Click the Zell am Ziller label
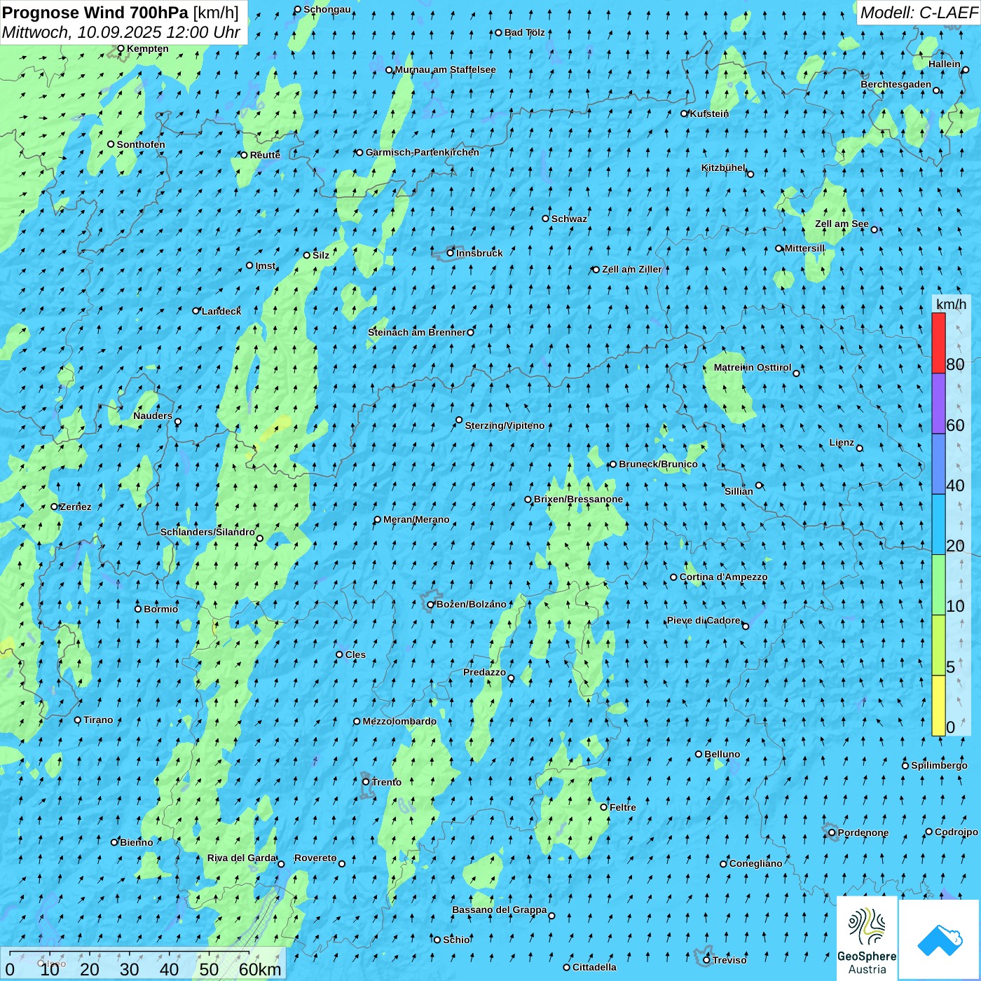Viewport: 981px width, 981px height. click(631, 269)
